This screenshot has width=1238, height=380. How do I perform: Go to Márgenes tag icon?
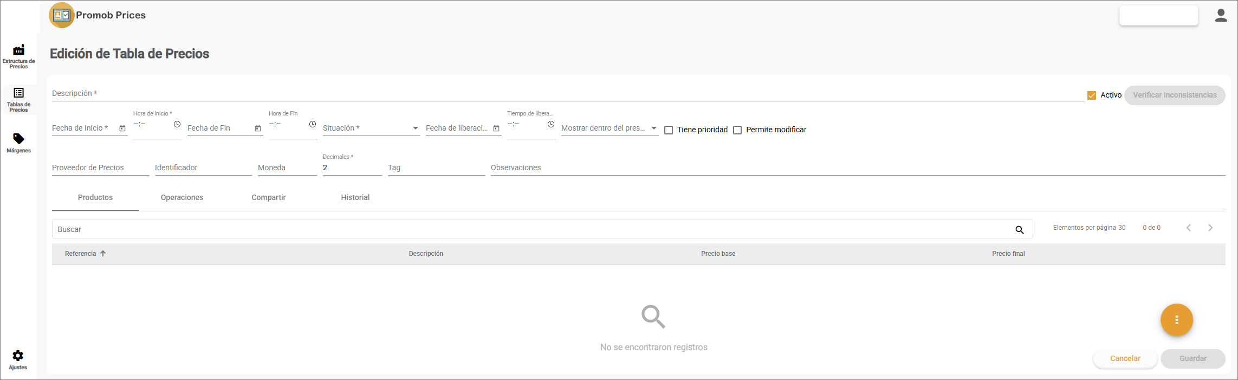click(x=18, y=139)
